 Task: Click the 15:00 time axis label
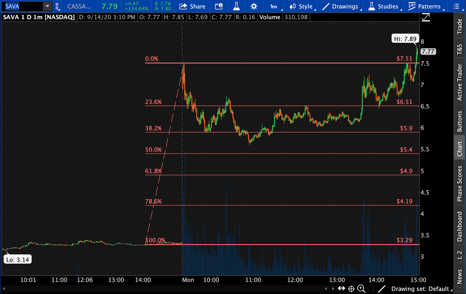(418, 280)
